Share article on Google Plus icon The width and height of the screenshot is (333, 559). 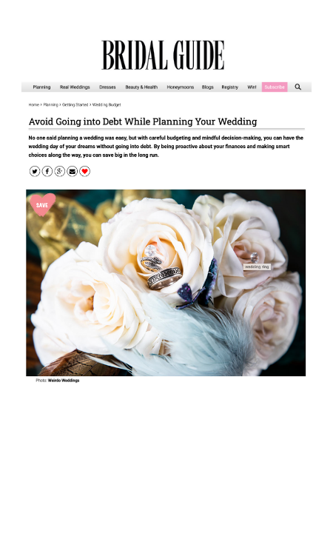pos(59,172)
